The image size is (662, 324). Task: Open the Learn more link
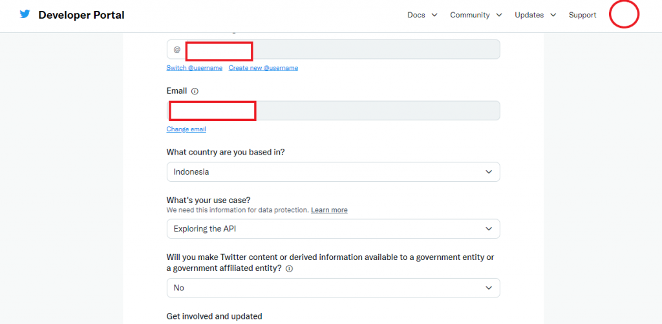(329, 210)
